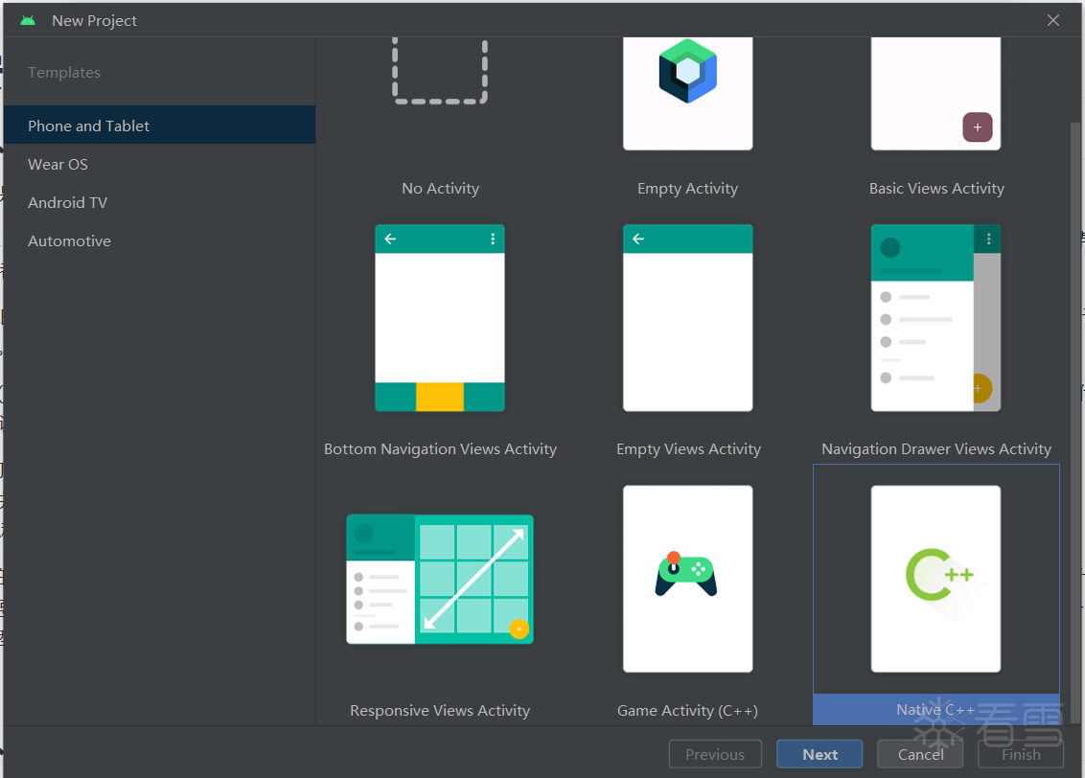The width and height of the screenshot is (1085, 778).
Task: Click the 'Empty Activity' label
Action: [688, 189]
